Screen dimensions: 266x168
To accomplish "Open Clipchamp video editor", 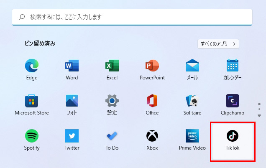I will [233, 101].
